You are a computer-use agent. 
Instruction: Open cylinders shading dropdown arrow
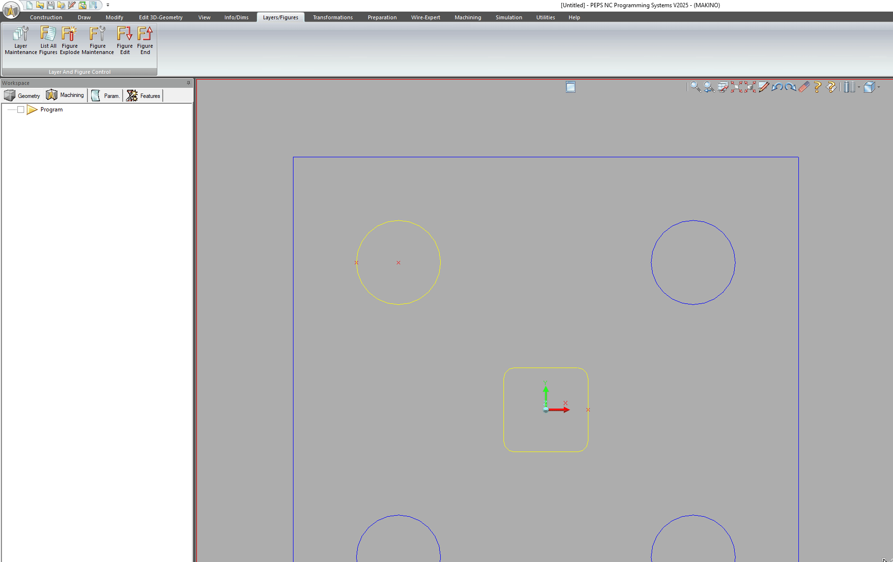point(859,87)
